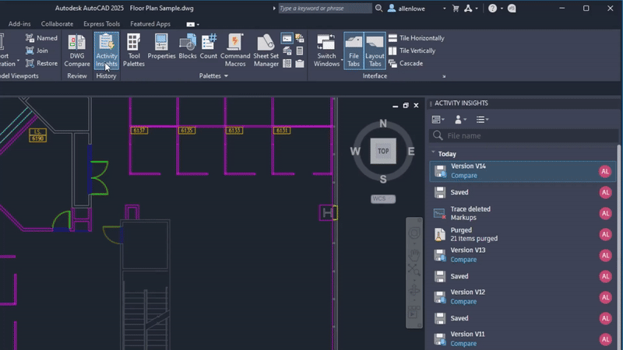Click the steering wheel in navigation bar
The height and width of the screenshot is (350, 623).
(414, 233)
